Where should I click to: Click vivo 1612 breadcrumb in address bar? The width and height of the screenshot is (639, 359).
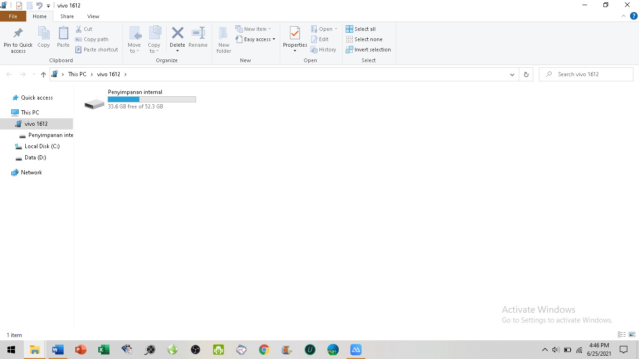tap(109, 74)
